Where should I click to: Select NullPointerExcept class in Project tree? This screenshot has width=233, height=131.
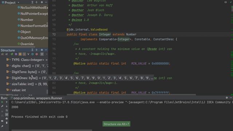click(33, 13)
